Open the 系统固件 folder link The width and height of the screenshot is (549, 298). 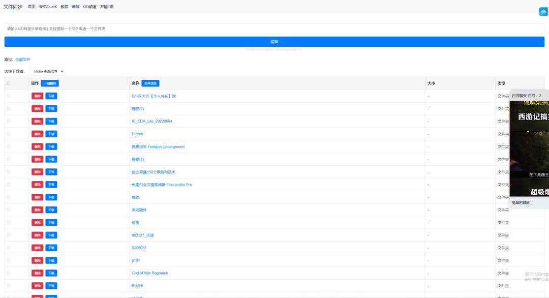(139, 210)
